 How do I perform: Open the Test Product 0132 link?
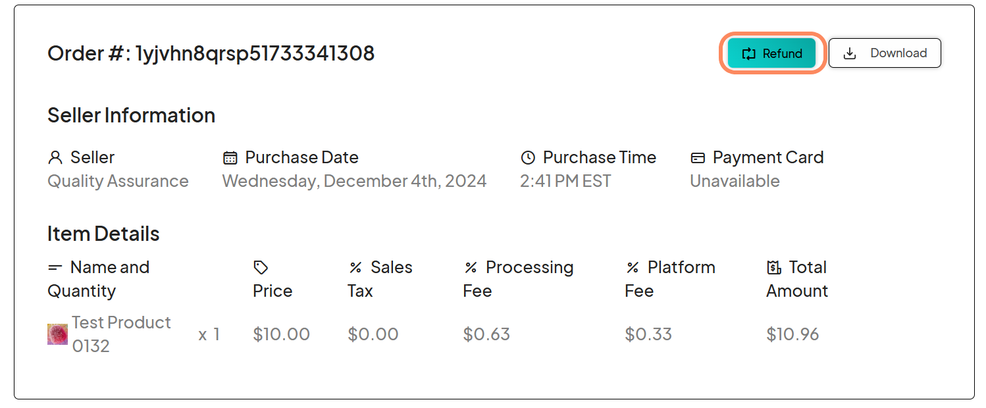pos(121,333)
